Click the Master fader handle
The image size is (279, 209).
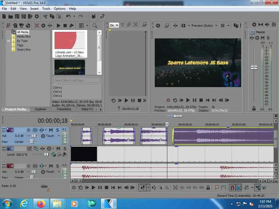point(254,67)
